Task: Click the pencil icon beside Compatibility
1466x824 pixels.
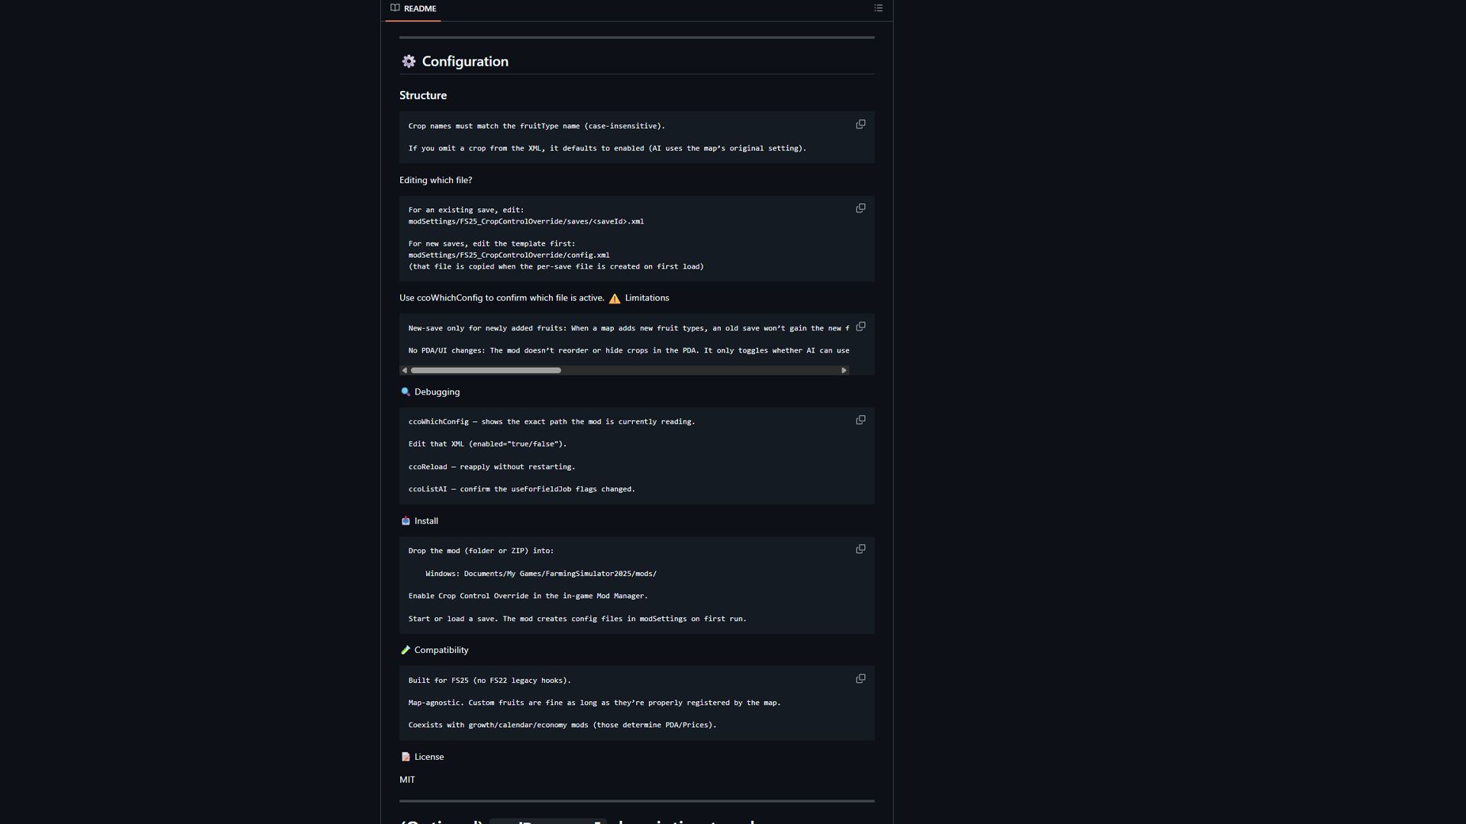Action: coord(405,650)
